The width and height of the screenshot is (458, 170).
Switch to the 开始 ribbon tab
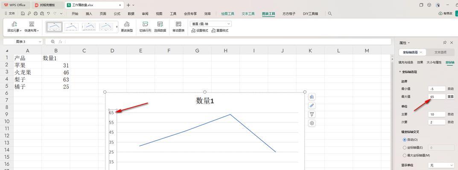(75, 13)
